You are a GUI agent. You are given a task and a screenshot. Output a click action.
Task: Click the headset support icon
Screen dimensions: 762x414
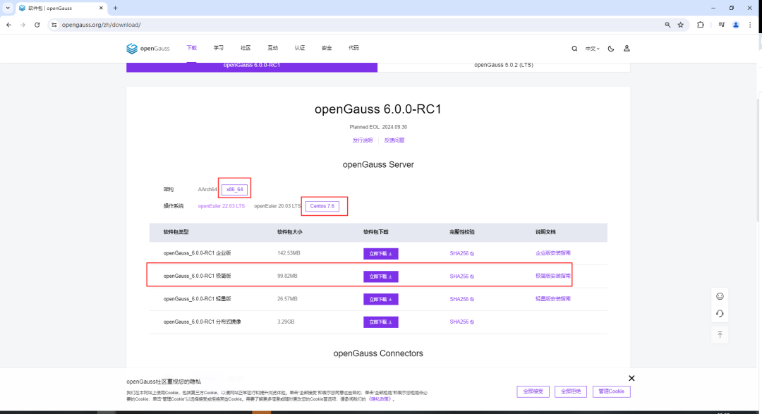click(x=720, y=313)
